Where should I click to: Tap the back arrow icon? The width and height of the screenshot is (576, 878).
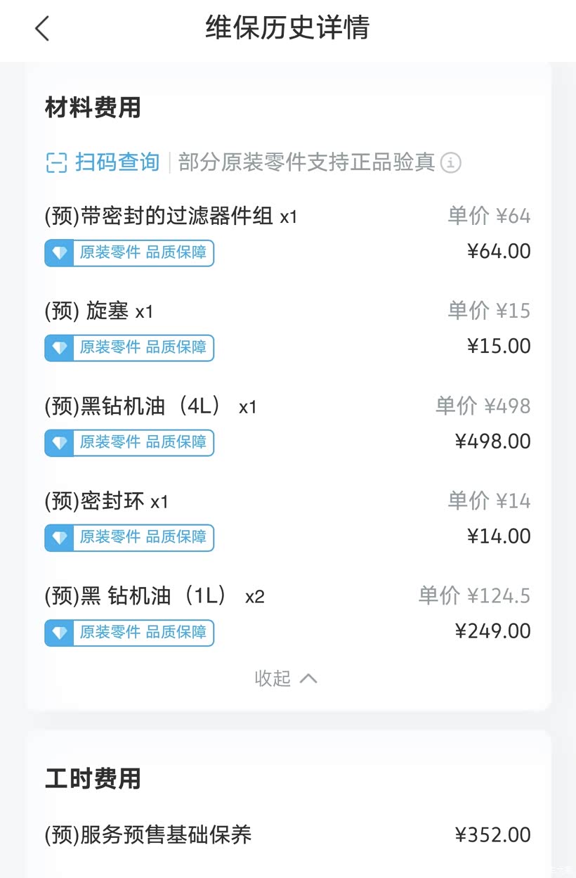pos(42,28)
